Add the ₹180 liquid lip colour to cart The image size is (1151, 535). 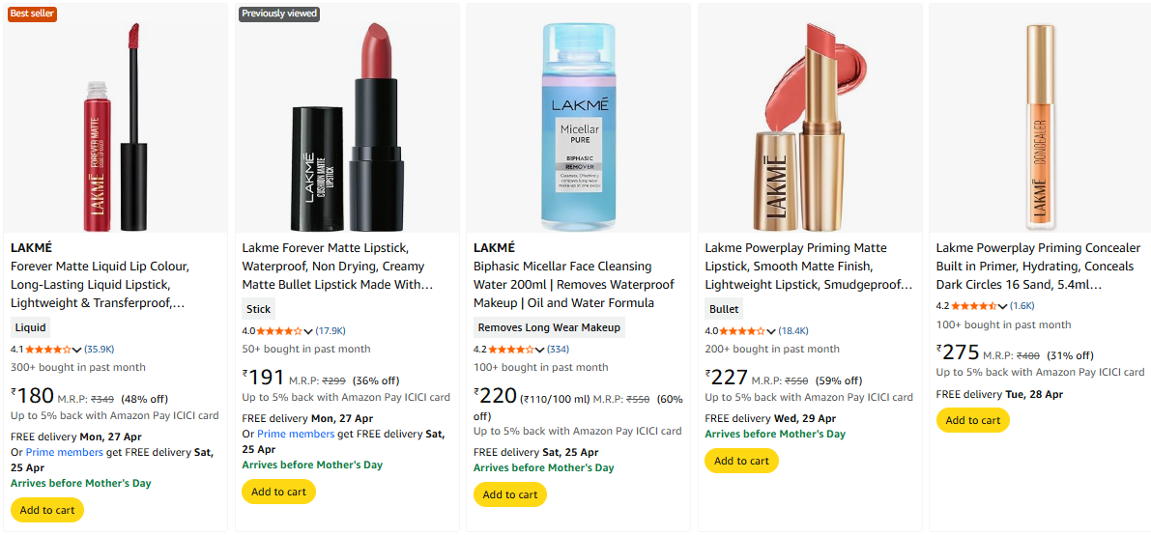[47, 510]
